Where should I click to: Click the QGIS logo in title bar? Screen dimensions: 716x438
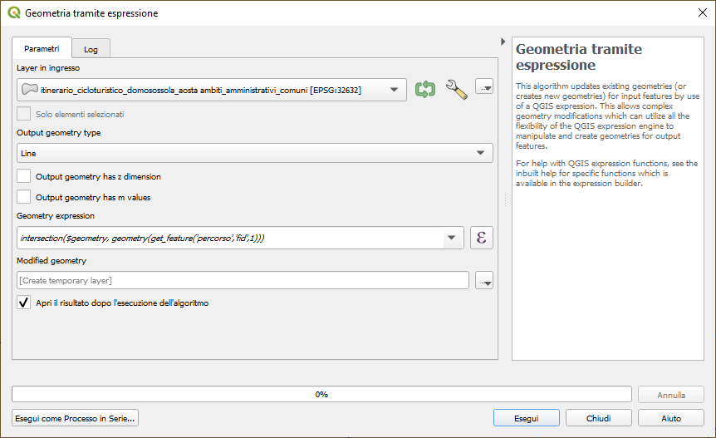[x=13, y=13]
